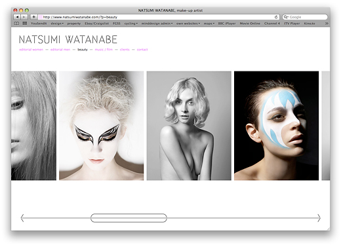
Task: Expand the cycling bookmarks folder
Action: coord(131,24)
